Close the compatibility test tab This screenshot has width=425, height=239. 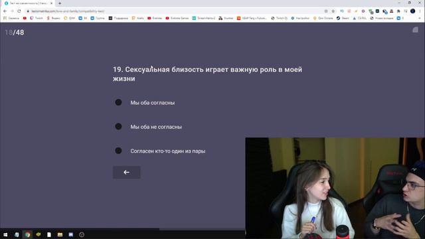click(52, 3)
